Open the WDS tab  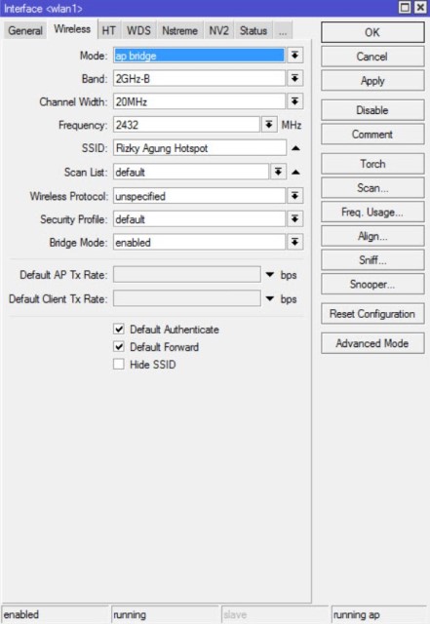pos(138,30)
